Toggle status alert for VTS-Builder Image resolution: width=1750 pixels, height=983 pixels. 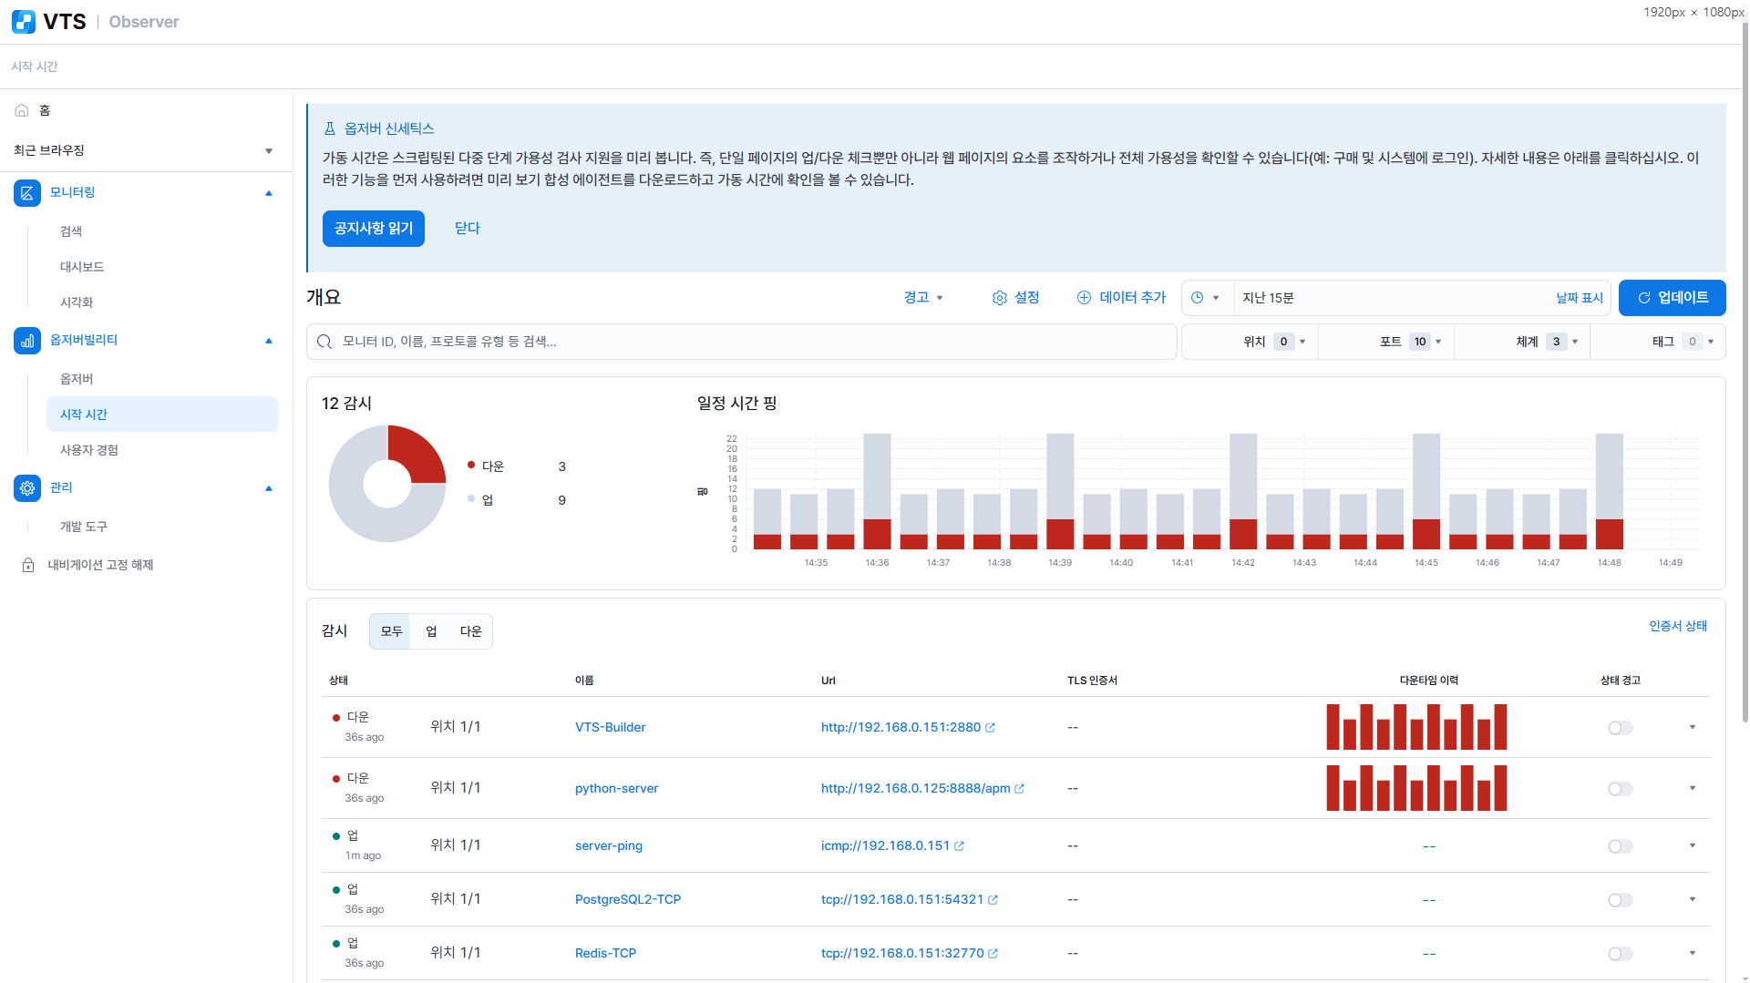[x=1621, y=728]
